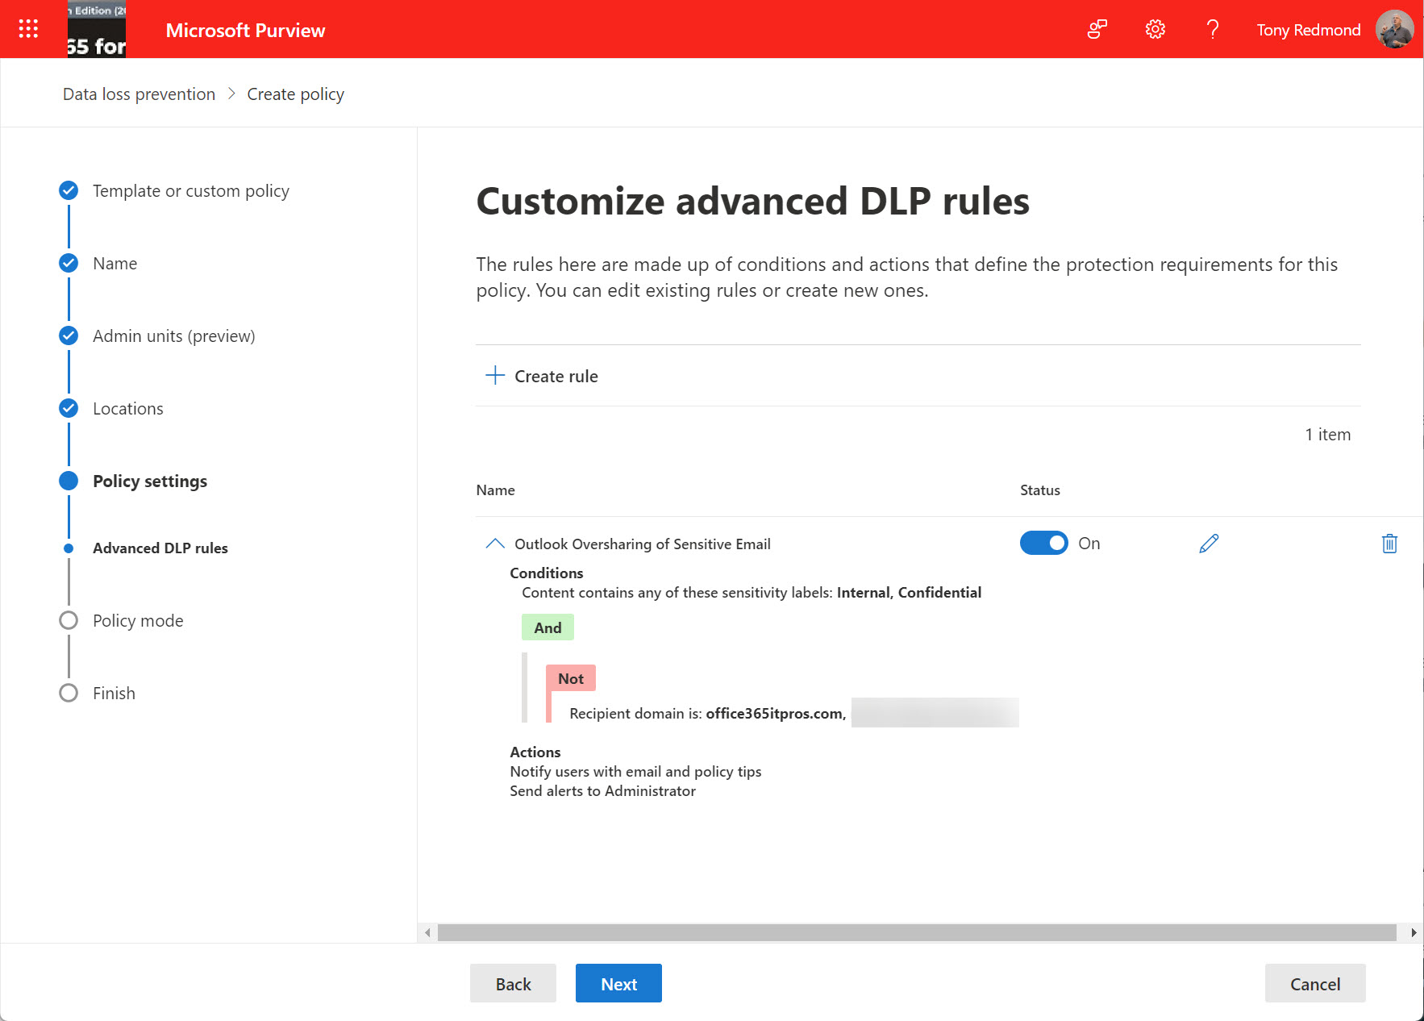Open the feedback icon in header
The image size is (1424, 1021).
click(1097, 30)
